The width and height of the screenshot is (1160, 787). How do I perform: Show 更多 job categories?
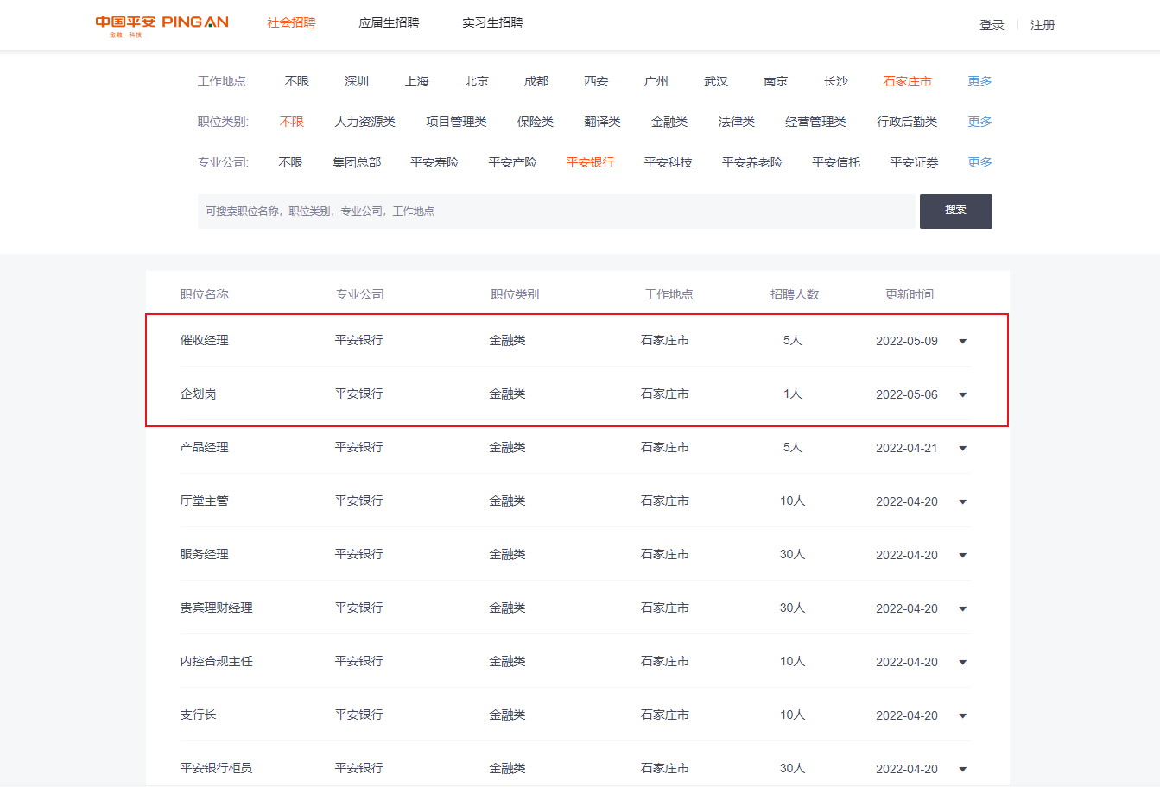coord(979,122)
